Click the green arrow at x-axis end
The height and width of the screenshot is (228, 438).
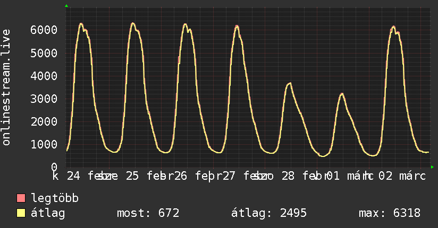(432, 167)
